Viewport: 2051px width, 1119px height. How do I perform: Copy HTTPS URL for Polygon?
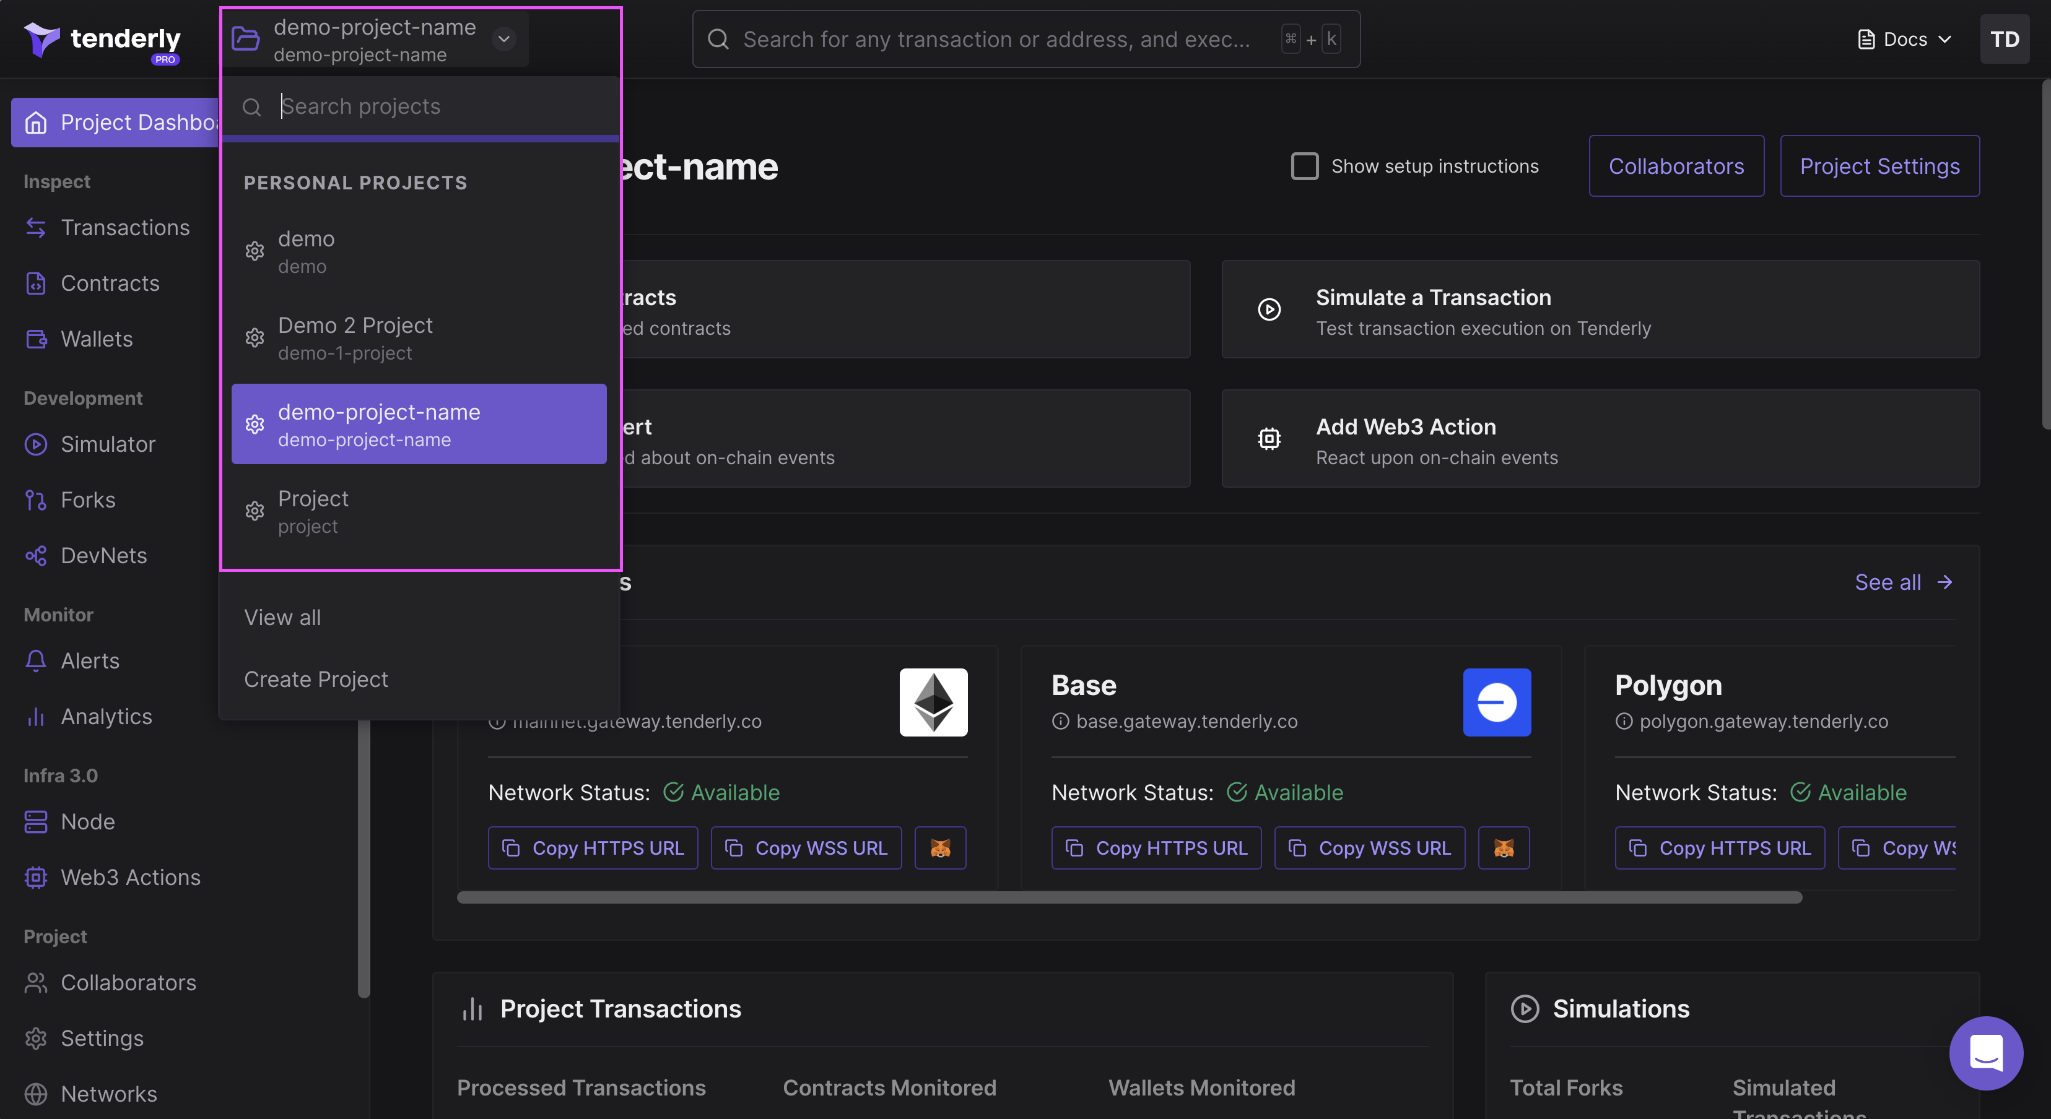click(x=1720, y=849)
